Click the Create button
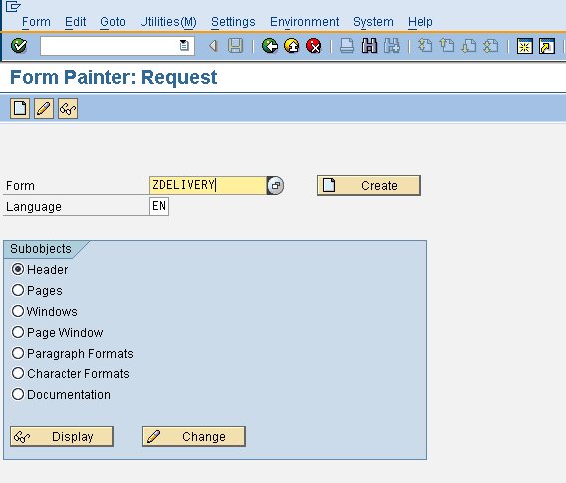 [369, 186]
